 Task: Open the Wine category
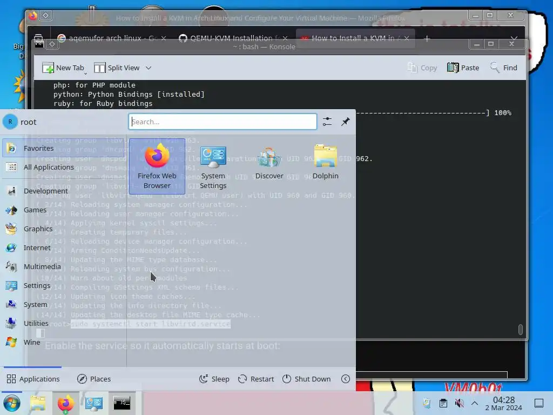[x=63, y=342]
